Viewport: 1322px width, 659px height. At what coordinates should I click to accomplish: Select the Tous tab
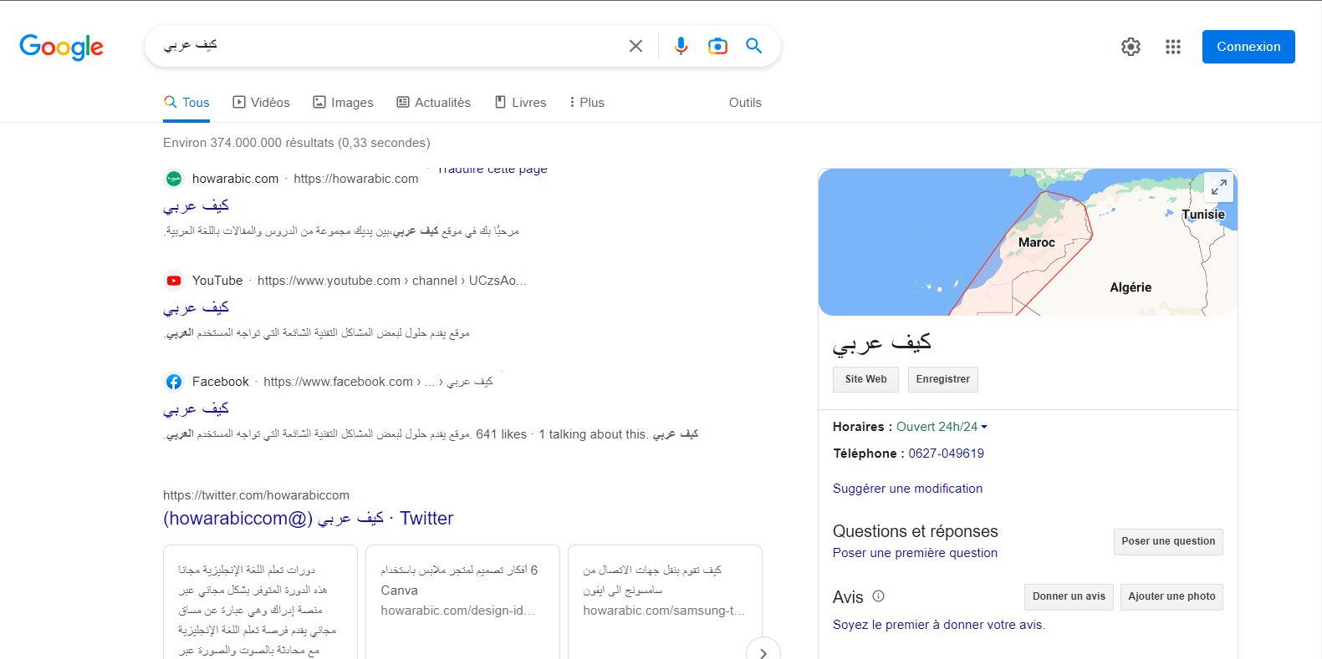pyautogui.click(x=186, y=103)
